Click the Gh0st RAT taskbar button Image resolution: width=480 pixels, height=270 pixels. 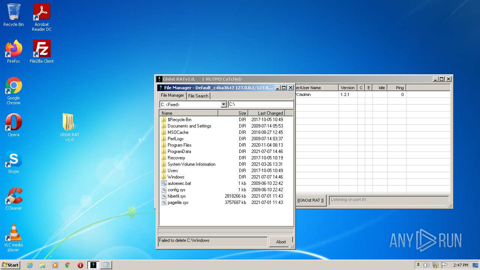point(93,265)
